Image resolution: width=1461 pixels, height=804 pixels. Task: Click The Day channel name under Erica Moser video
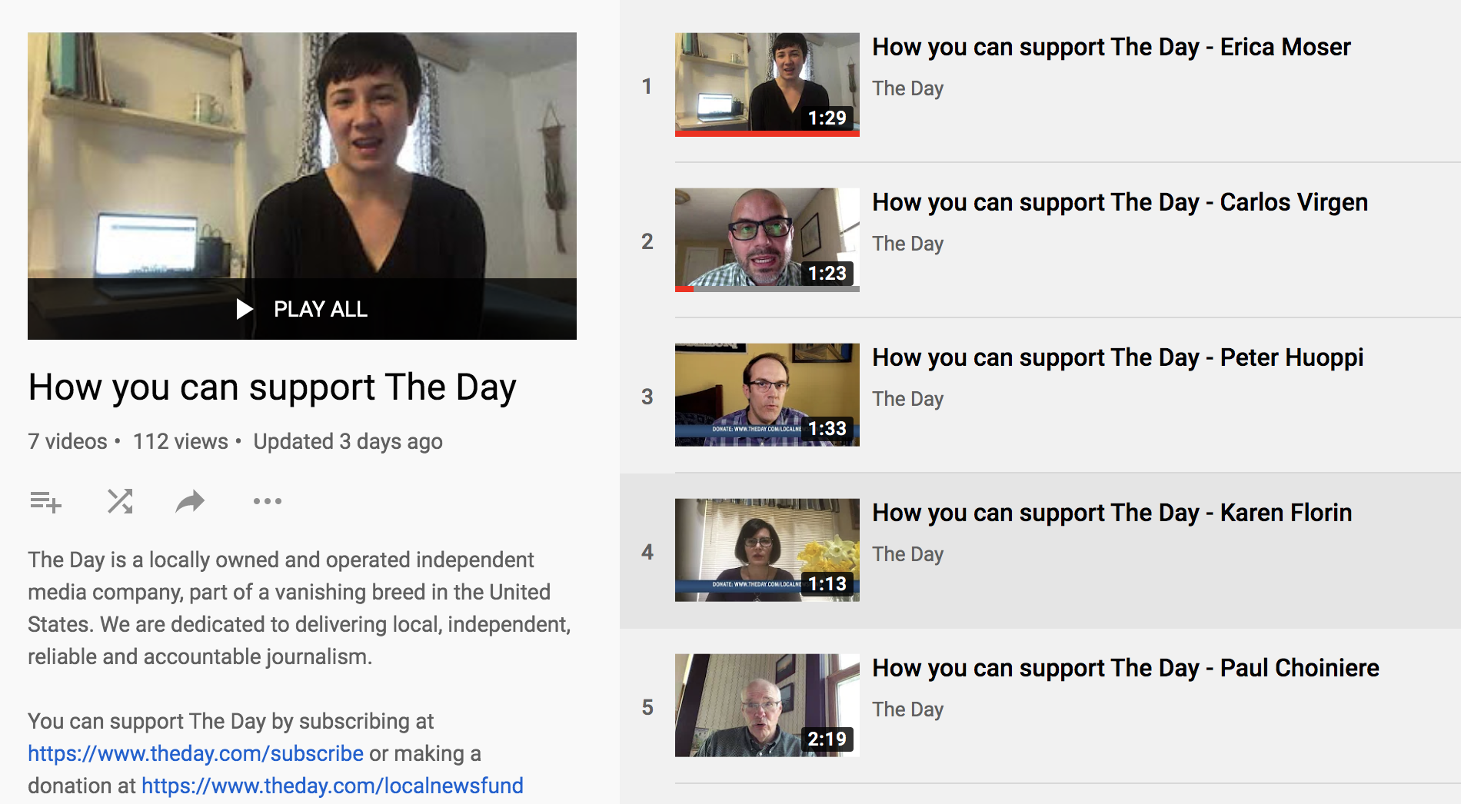point(907,89)
